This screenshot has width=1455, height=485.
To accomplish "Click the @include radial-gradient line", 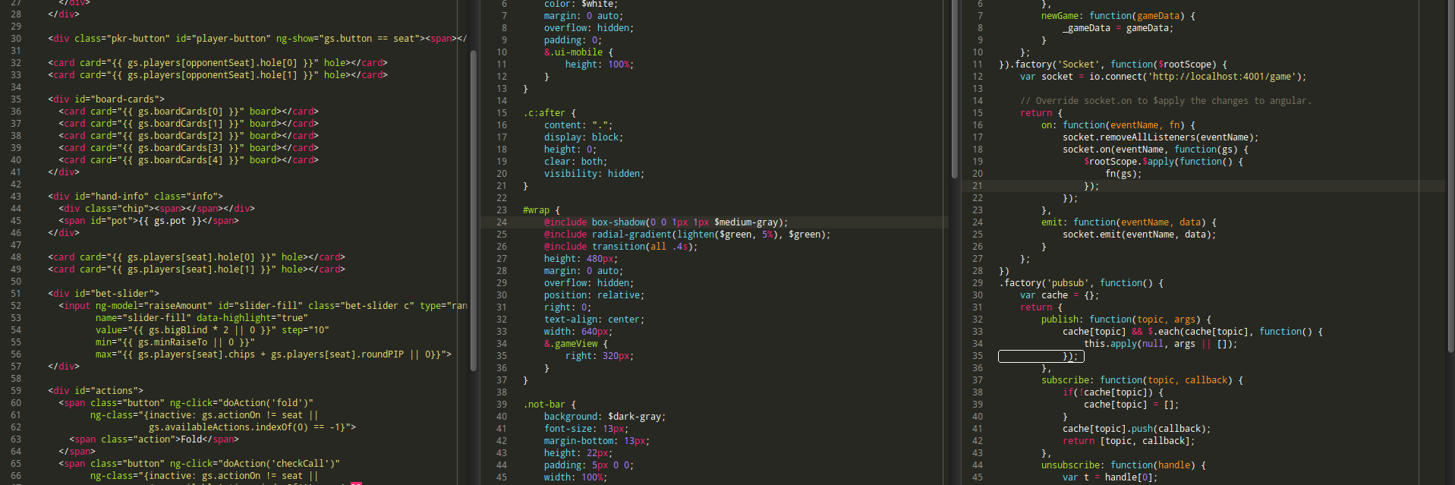I will click(x=688, y=235).
